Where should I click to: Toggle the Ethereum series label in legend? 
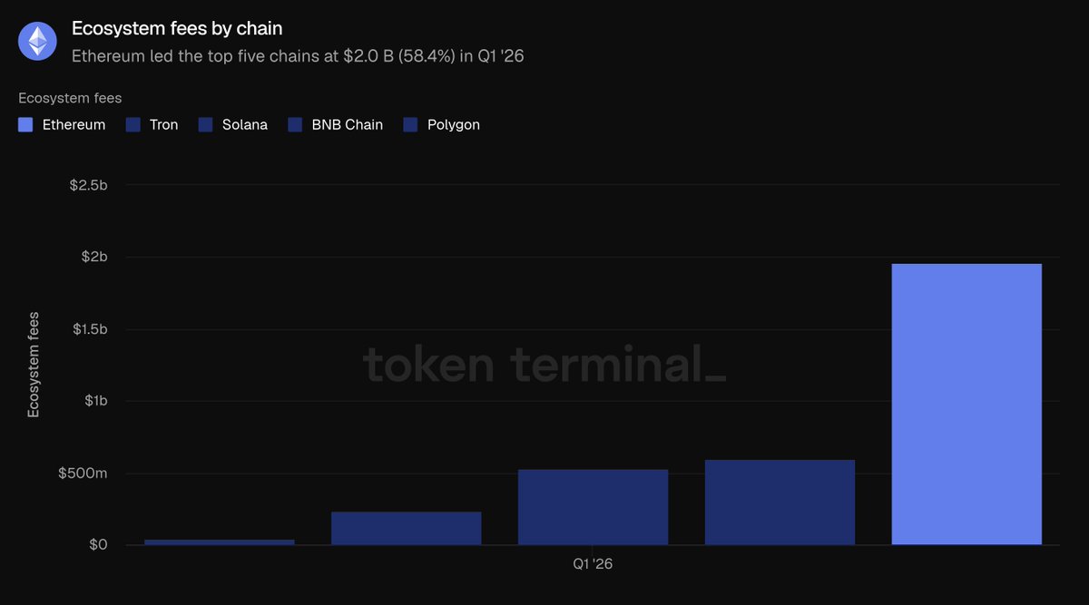pyautogui.click(x=74, y=125)
